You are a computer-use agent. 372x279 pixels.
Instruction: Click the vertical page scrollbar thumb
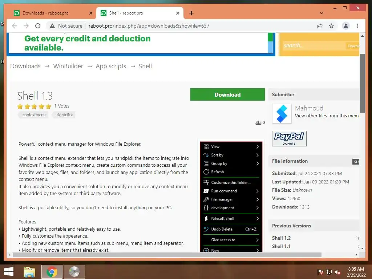point(362,83)
